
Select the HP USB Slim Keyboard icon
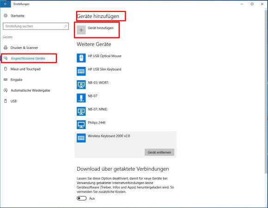pyautogui.click(x=81, y=71)
